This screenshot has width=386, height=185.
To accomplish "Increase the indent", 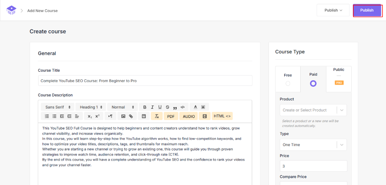I will tap(69, 116).
